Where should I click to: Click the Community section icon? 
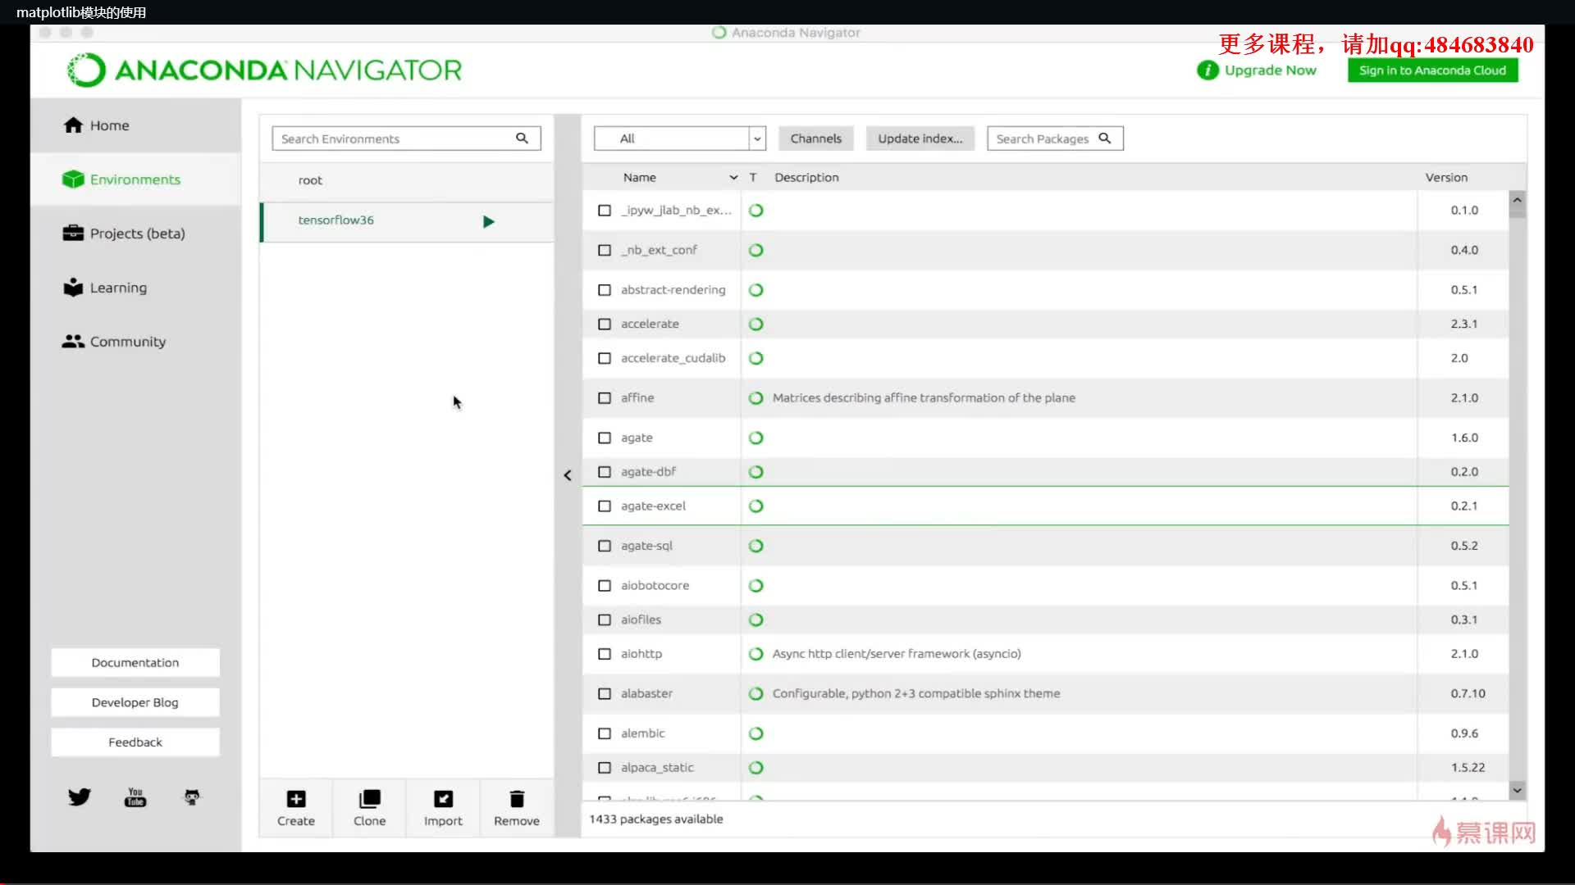coord(72,342)
